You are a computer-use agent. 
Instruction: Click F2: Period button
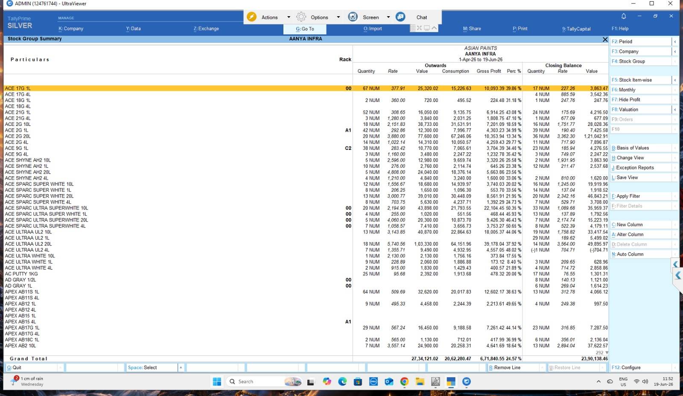click(641, 41)
